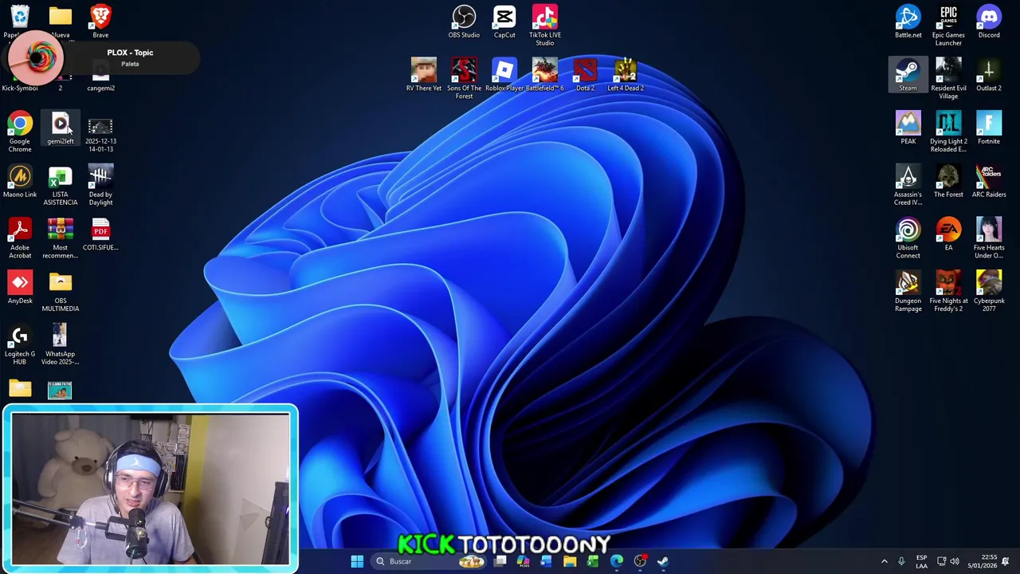
Task: Launch Fortnite desktop shortcut
Action: (x=989, y=128)
